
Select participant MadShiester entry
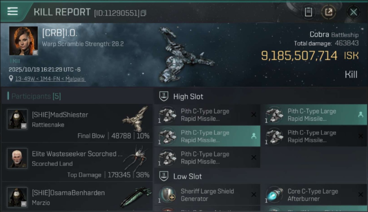(x=76, y=123)
